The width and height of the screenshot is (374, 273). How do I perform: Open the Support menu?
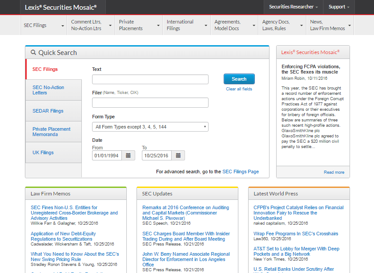(x=339, y=7)
